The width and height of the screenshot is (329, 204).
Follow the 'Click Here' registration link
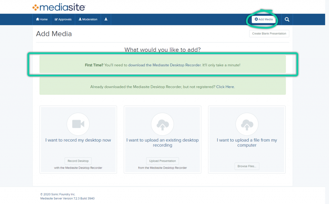click(225, 87)
